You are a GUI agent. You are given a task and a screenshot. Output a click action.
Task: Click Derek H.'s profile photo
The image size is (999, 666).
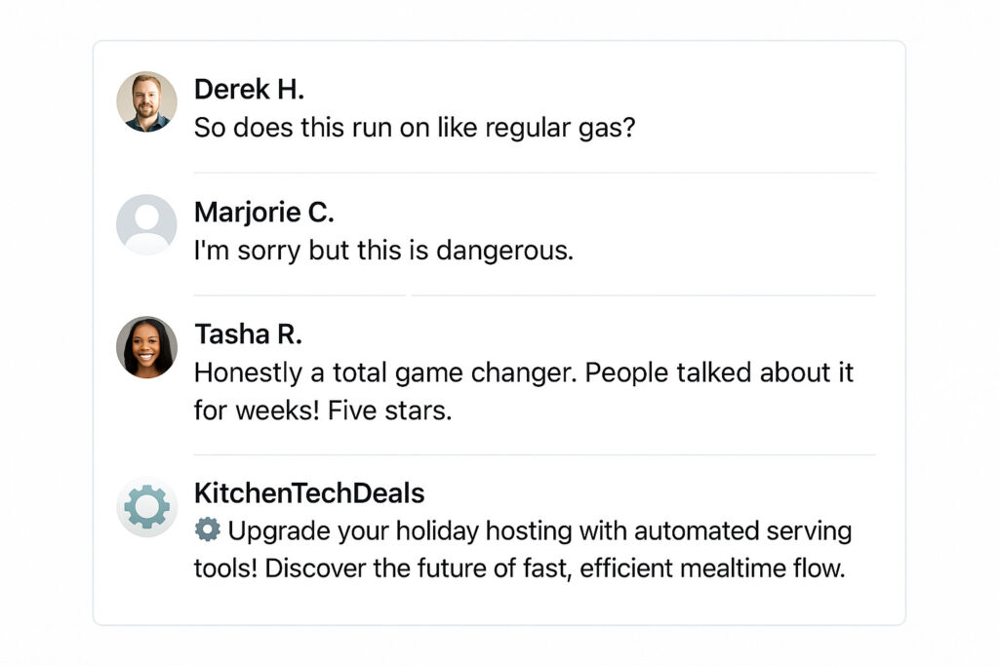coord(146,101)
